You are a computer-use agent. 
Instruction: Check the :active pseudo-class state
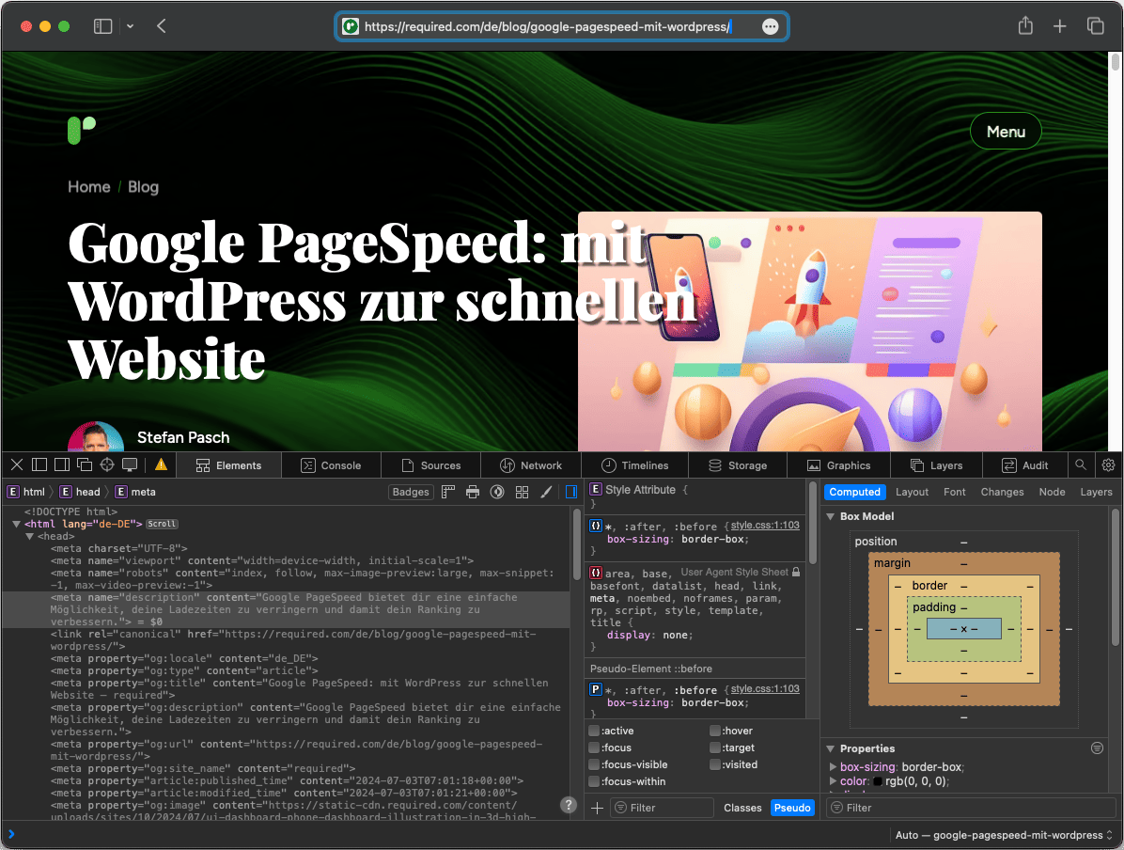coord(593,731)
